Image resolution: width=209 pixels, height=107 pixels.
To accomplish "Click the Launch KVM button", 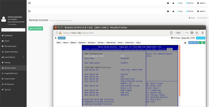I will click(36, 29).
